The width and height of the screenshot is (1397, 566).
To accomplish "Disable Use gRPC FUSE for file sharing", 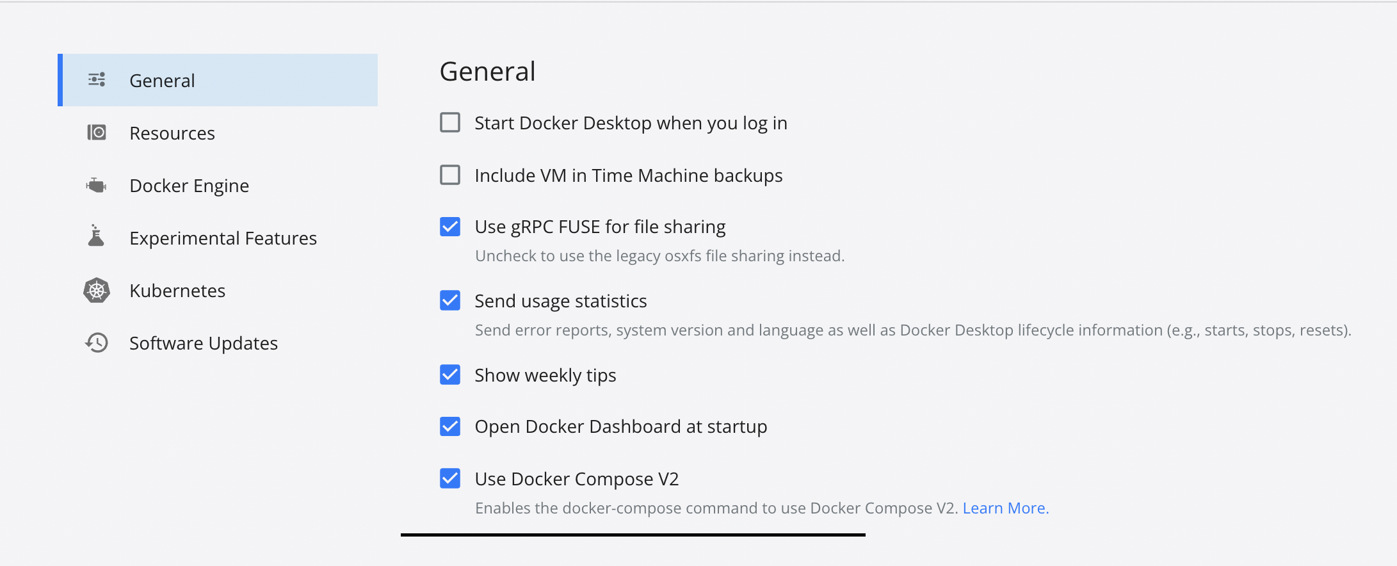I will pos(450,226).
